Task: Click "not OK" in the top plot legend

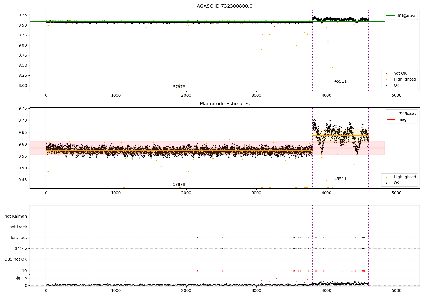Action: [400, 74]
